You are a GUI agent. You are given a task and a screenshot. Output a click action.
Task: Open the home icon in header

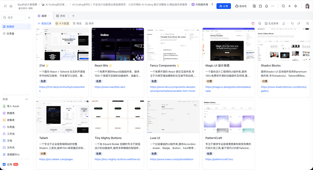(11, 6)
